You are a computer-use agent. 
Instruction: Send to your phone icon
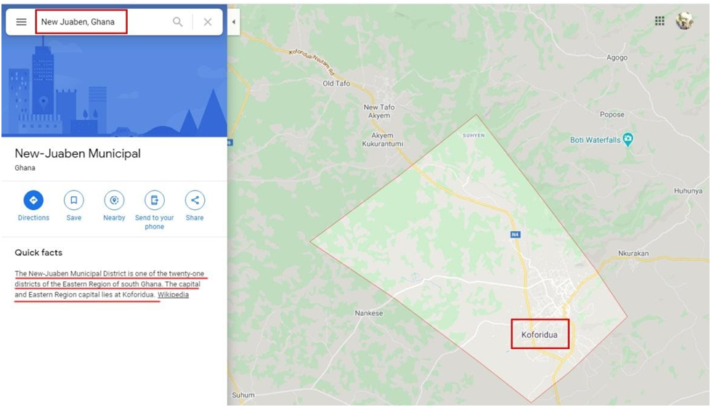(155, 200)
